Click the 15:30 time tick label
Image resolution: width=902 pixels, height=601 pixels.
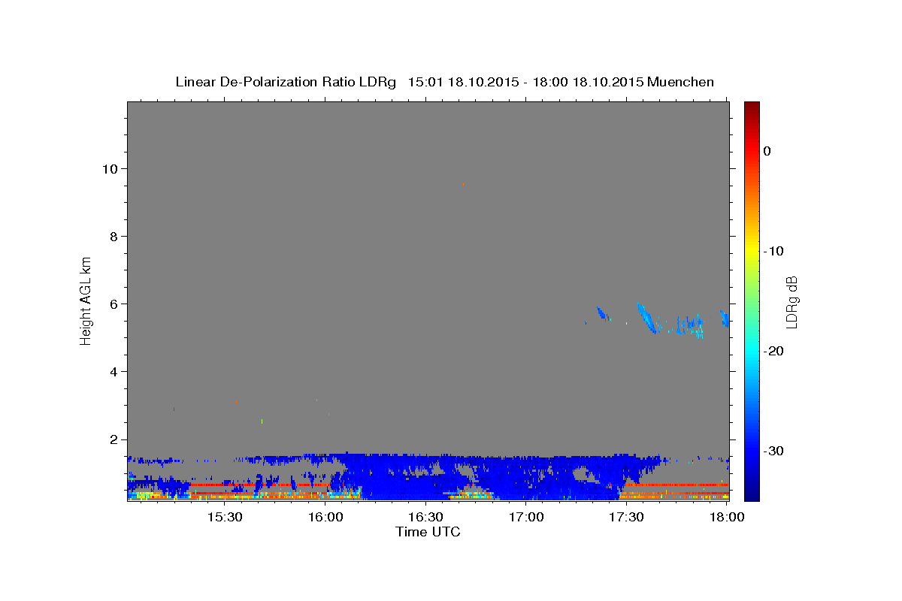point(224,518)
